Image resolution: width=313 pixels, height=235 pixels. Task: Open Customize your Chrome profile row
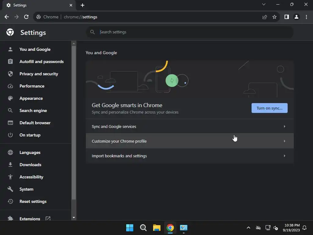190,141
